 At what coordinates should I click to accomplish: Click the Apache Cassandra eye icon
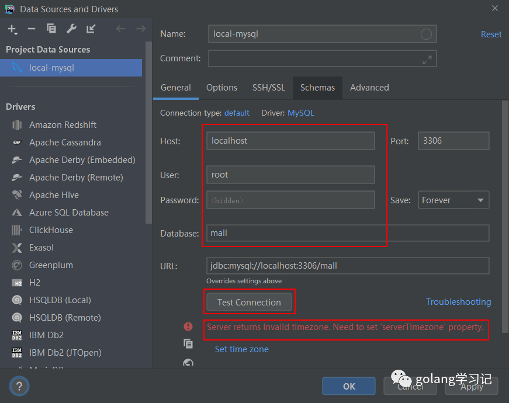tap(17, 143)
